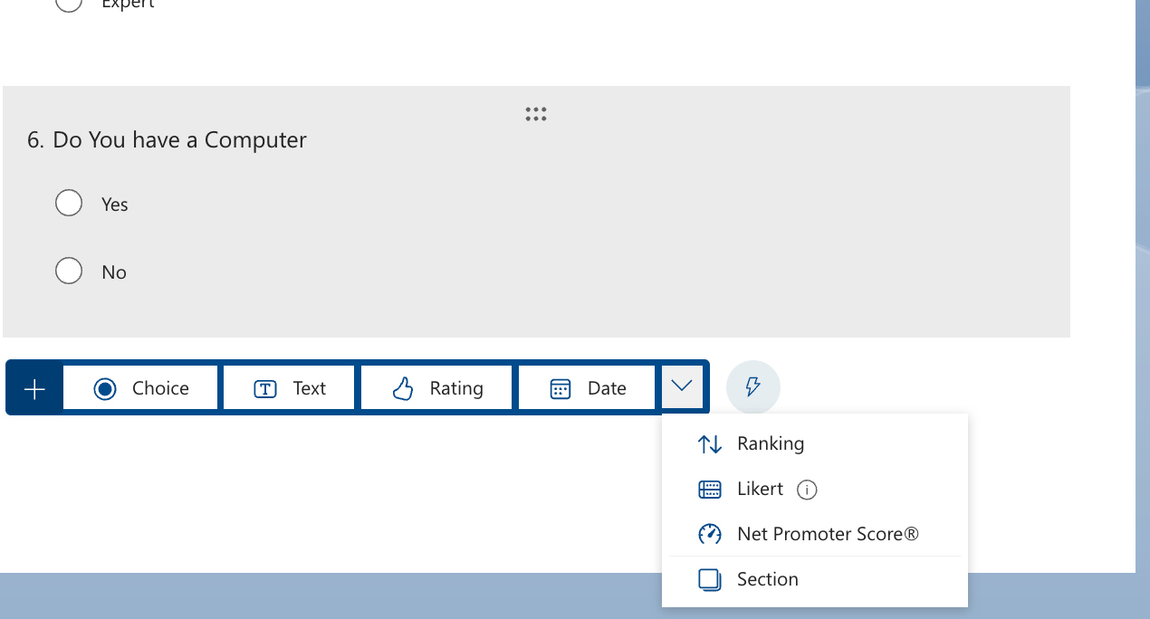Click the Net Promoter Score gauge icon
The height and width of the screenshot is (619, 1150).
pyautogui.click(x=709, y=534)
